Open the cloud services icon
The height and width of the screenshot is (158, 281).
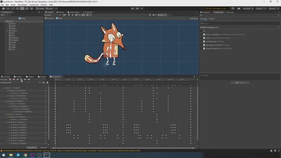click(x=239, y=8)
